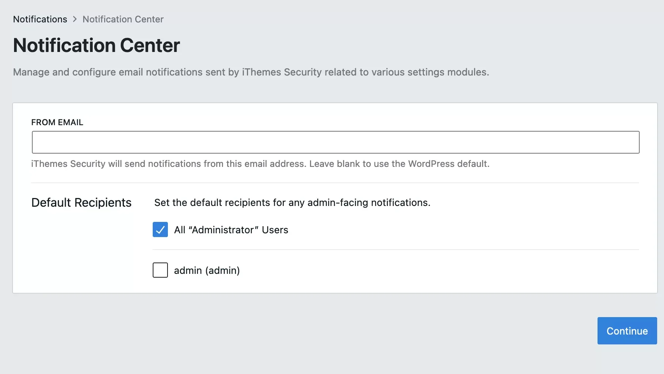664x374 pixels.
Task: Click the Notification Center page title
Action: point(96,46)
